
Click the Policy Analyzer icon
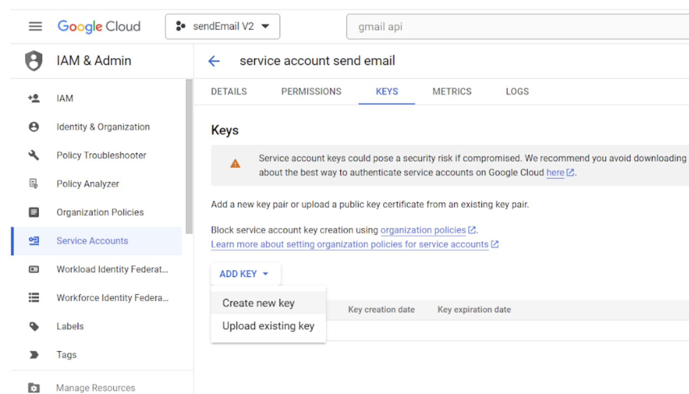(x=34, y=184)
